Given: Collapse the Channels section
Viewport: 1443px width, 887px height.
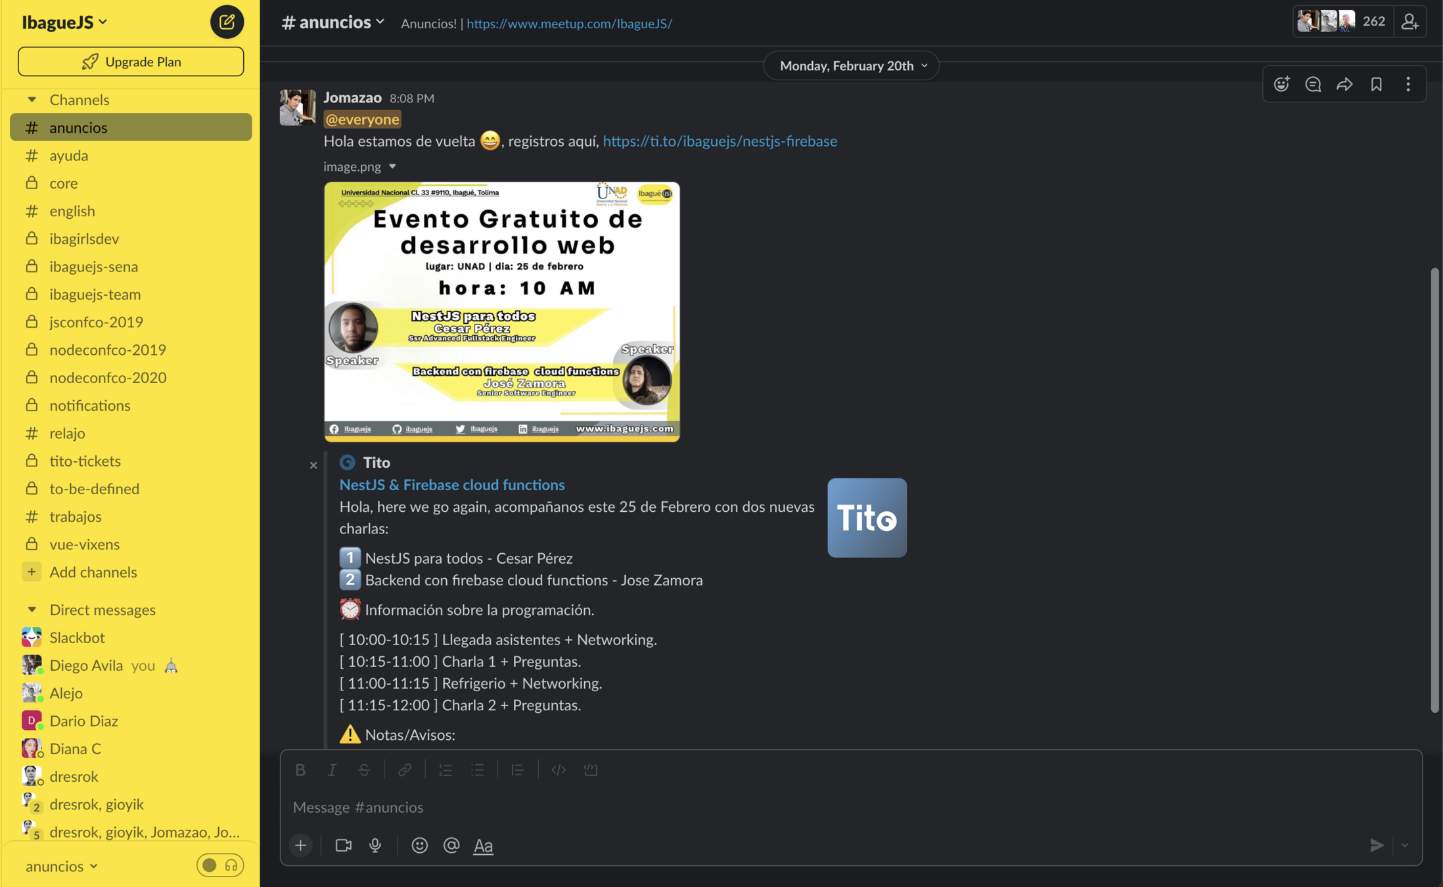Looking at the screenshot, I should pos(32,99).
